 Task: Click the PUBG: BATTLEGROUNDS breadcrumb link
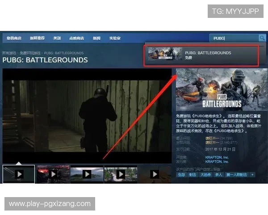[64, 53]
